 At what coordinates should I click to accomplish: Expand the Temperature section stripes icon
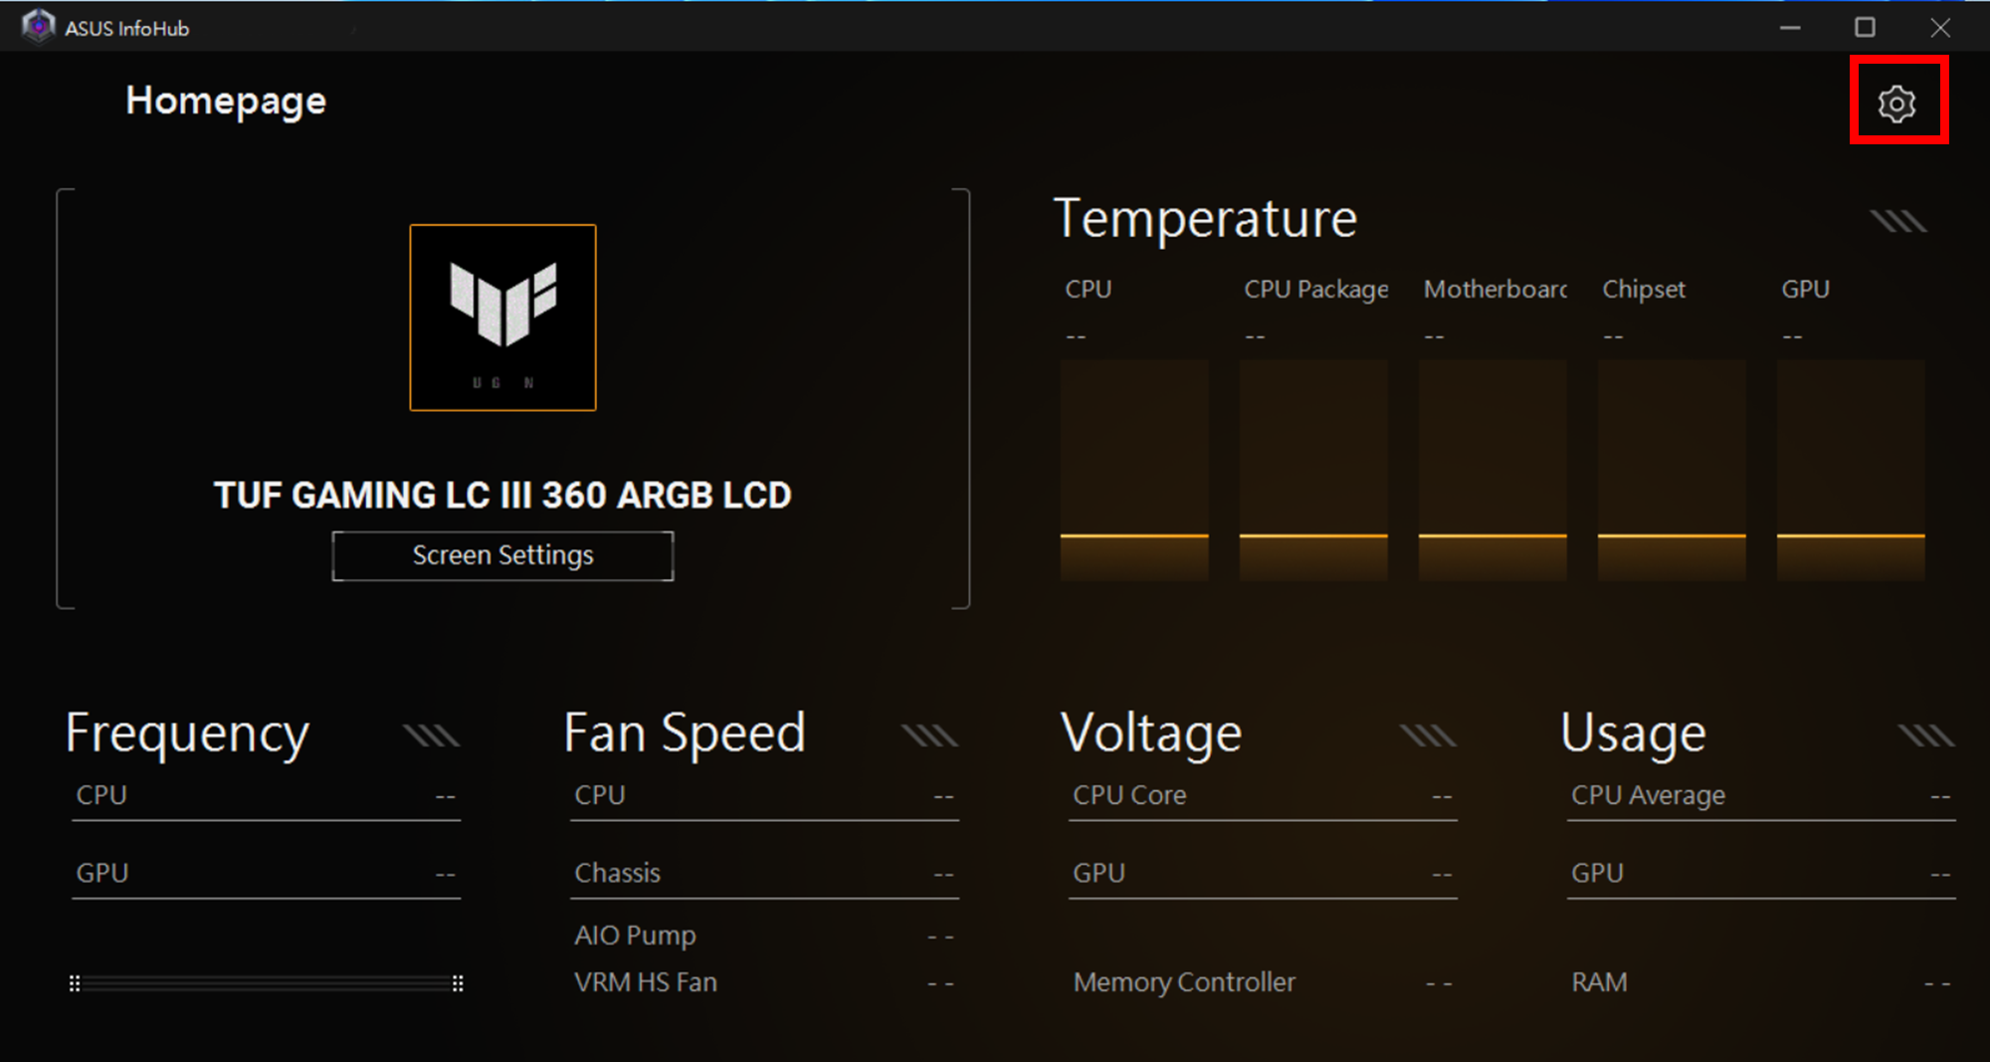click(x=1898, y=220)
